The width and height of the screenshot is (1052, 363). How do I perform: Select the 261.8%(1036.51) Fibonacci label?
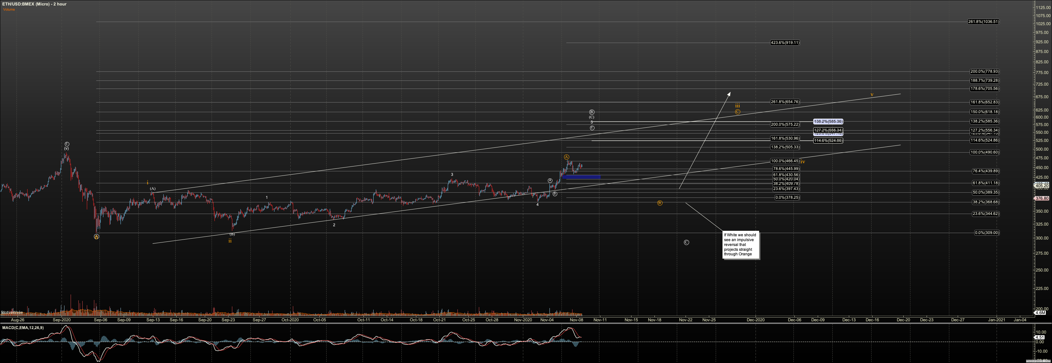[x=983, y=22]
